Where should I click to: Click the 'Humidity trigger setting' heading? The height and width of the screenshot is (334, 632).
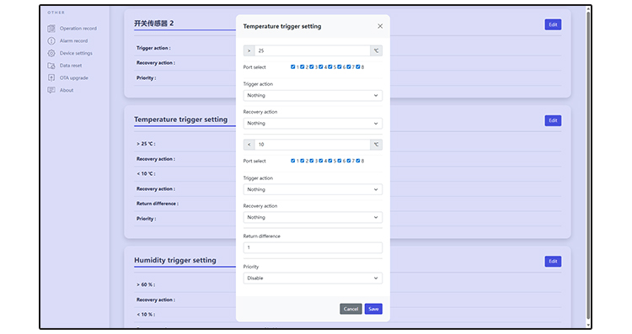click(x=175, y=260)
